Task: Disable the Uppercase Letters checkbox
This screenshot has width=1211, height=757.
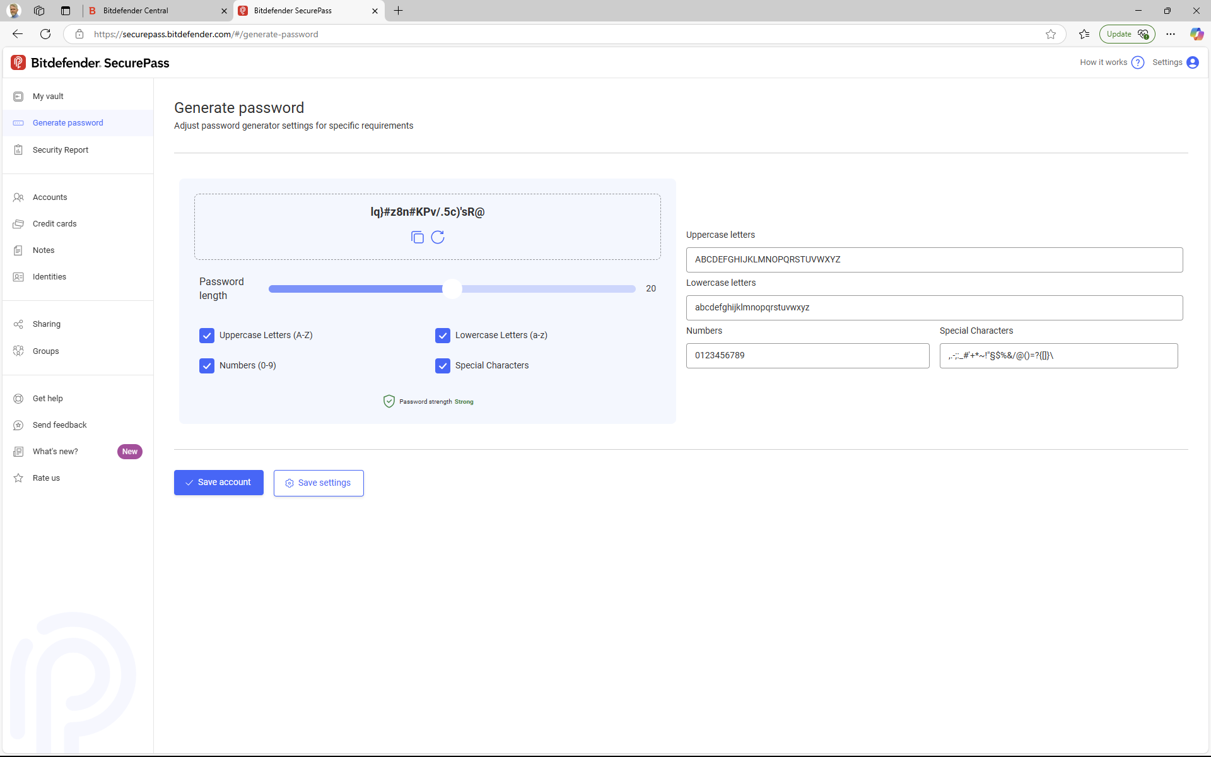Action: click(207, 335)
